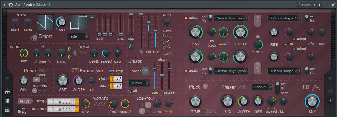This screenshot has height=117, width=337.
Task: Open the small timbre options menu icon
Action: tap(92, 17)
